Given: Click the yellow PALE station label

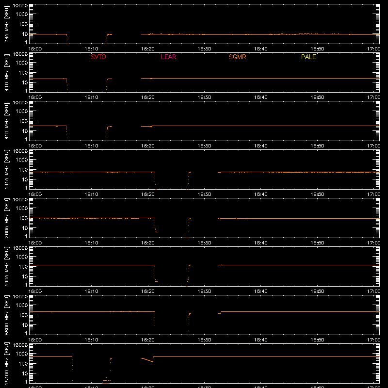Looking at the screenshot, I should 308,57.
